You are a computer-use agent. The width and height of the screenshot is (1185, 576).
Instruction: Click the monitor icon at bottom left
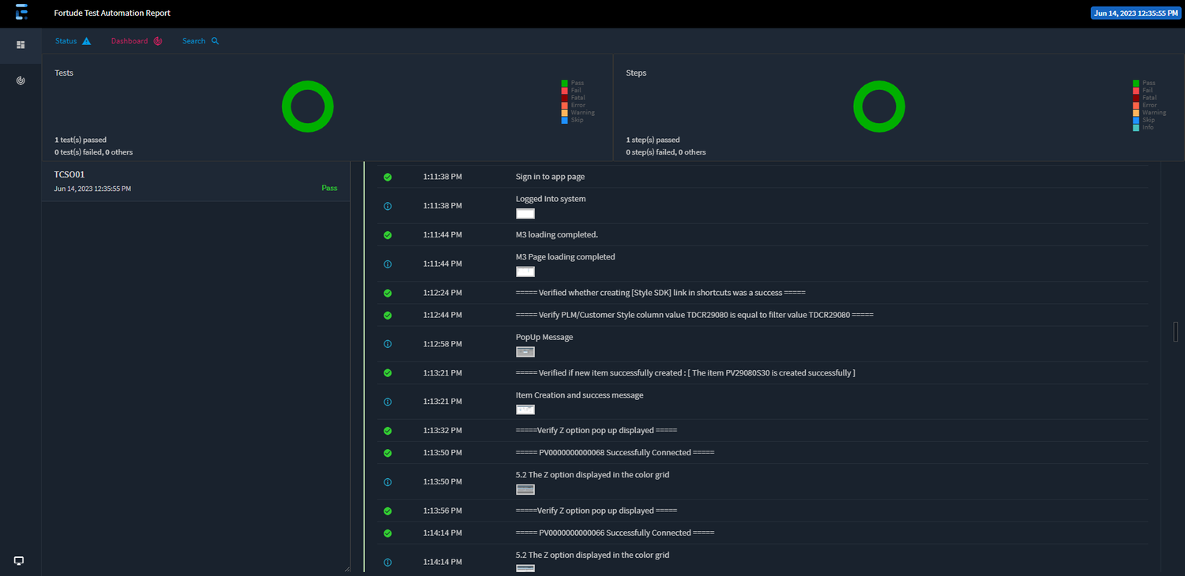(x=19, y=560)
